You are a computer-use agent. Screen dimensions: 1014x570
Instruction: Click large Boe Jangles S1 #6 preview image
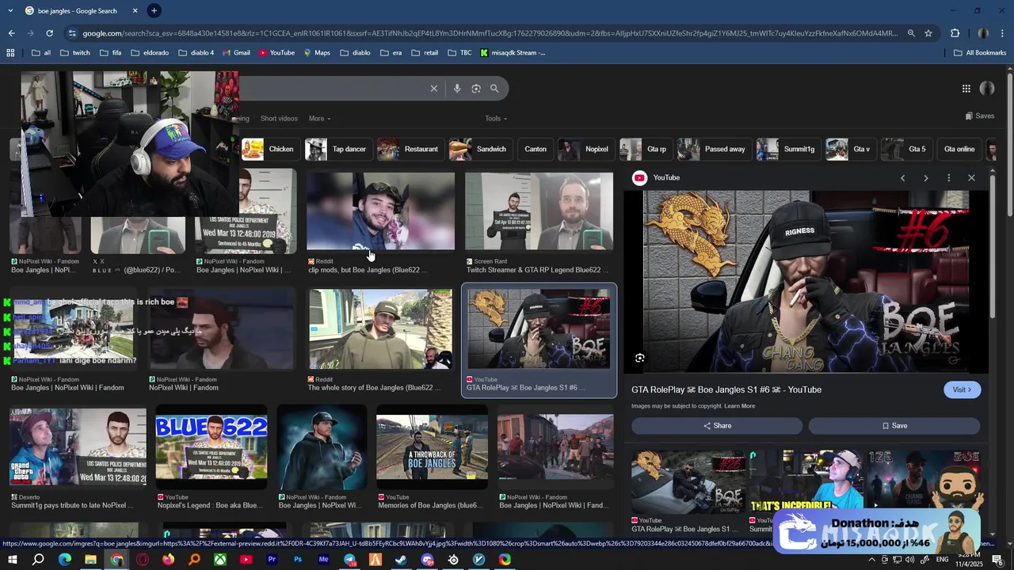tap(806, 282)
